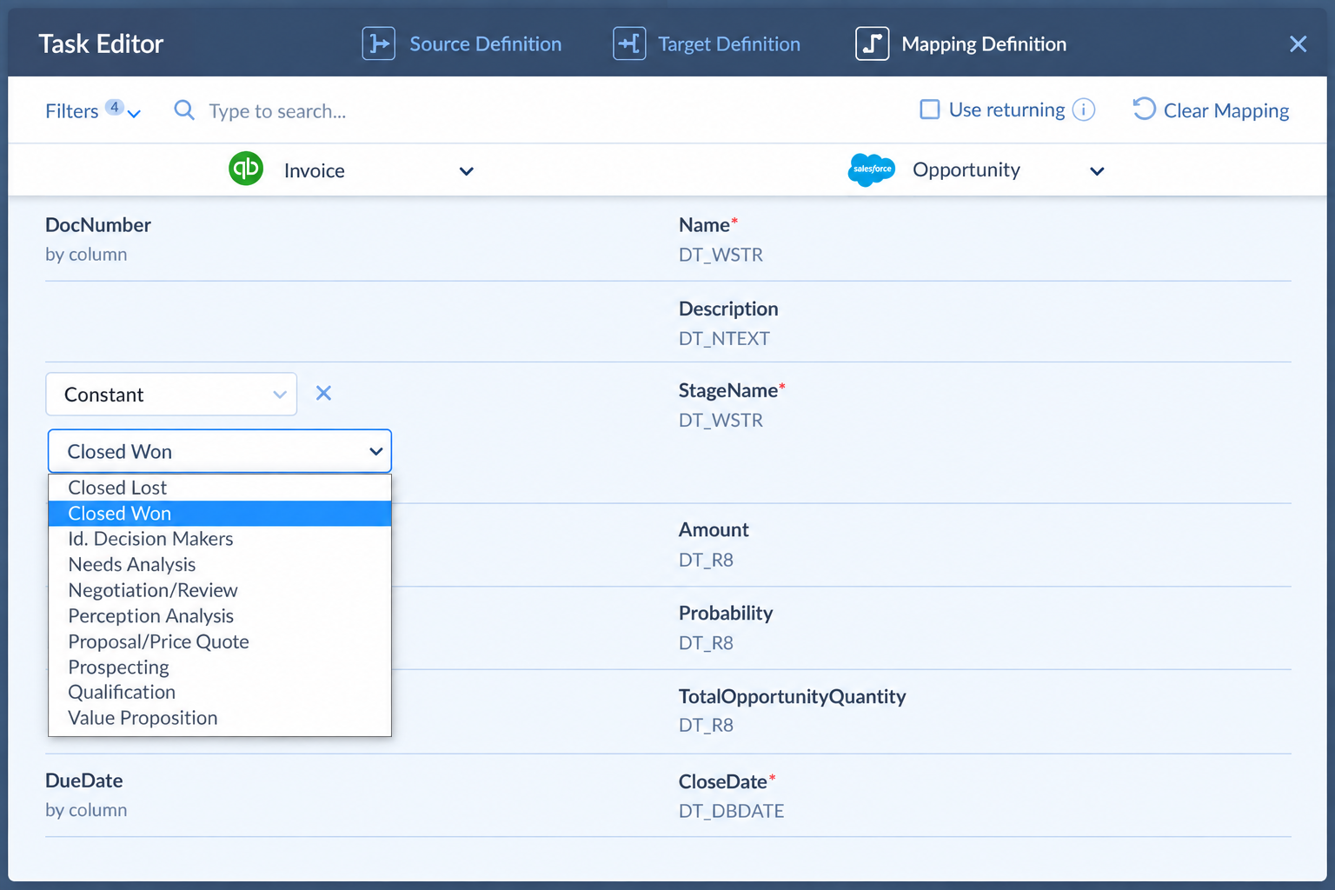Click the Mapping Definition icon
Viewport: 1335px width, 890px height.
[872, 43]
